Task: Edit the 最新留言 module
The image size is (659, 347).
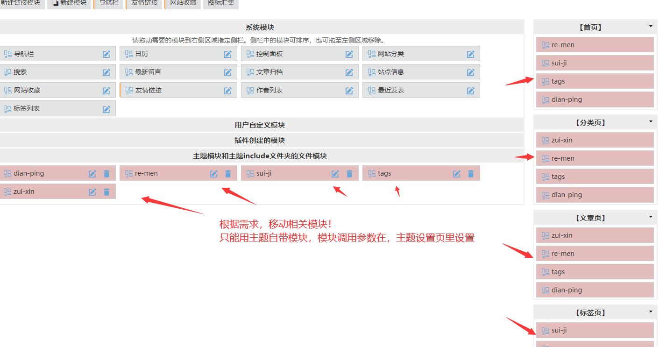Action: 228,72
